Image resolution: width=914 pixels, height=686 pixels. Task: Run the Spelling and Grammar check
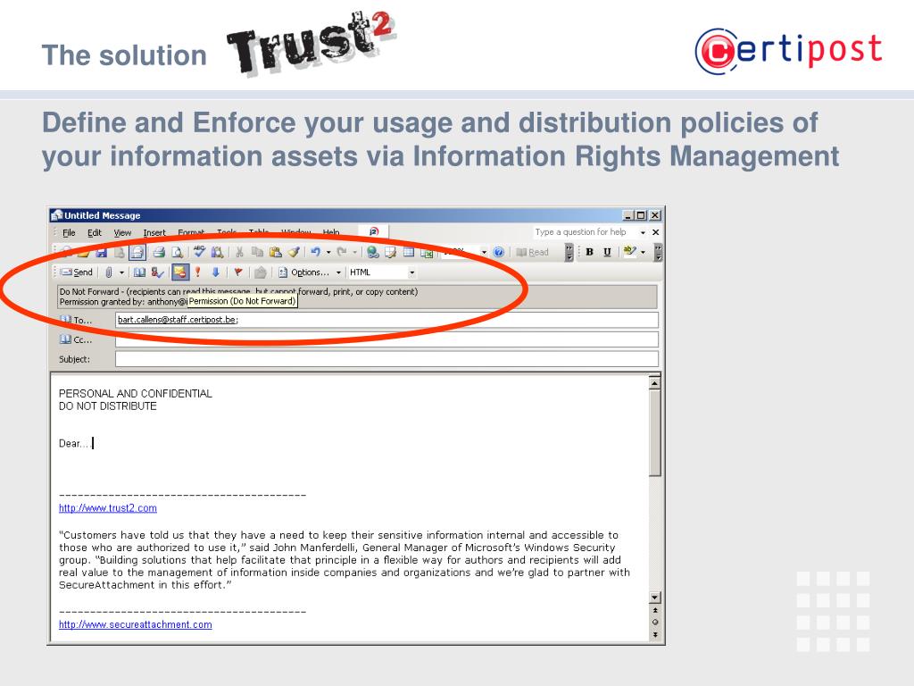199,252
